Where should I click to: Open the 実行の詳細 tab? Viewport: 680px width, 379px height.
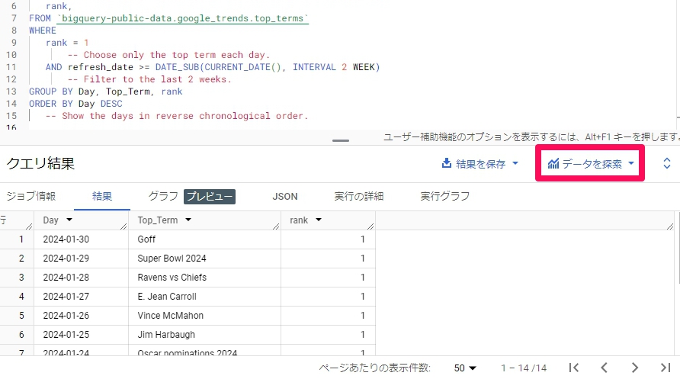pyautogui.click(x=358, y=197)
